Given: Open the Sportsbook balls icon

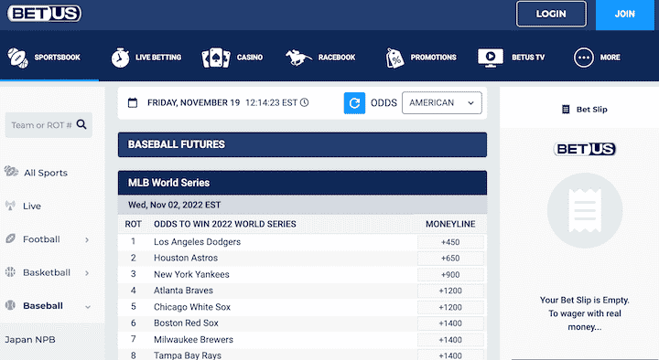Looking at the screenshot, I should [17, 58].
